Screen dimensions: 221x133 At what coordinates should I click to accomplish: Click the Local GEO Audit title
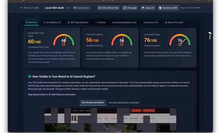coord(54,8)
